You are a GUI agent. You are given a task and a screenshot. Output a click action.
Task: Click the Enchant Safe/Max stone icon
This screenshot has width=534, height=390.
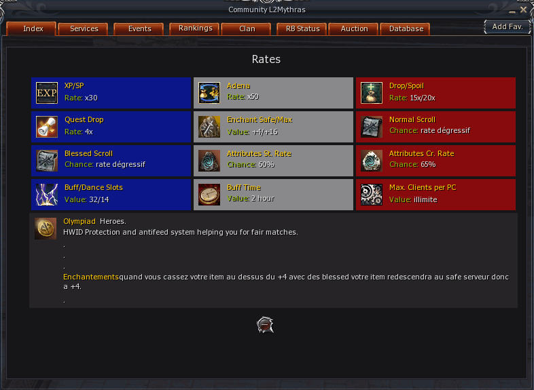[x=209, y=127]
